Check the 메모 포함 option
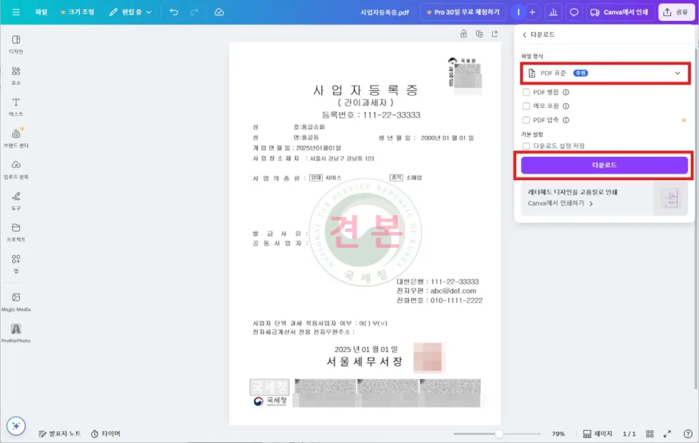 [x=526, y=106]
